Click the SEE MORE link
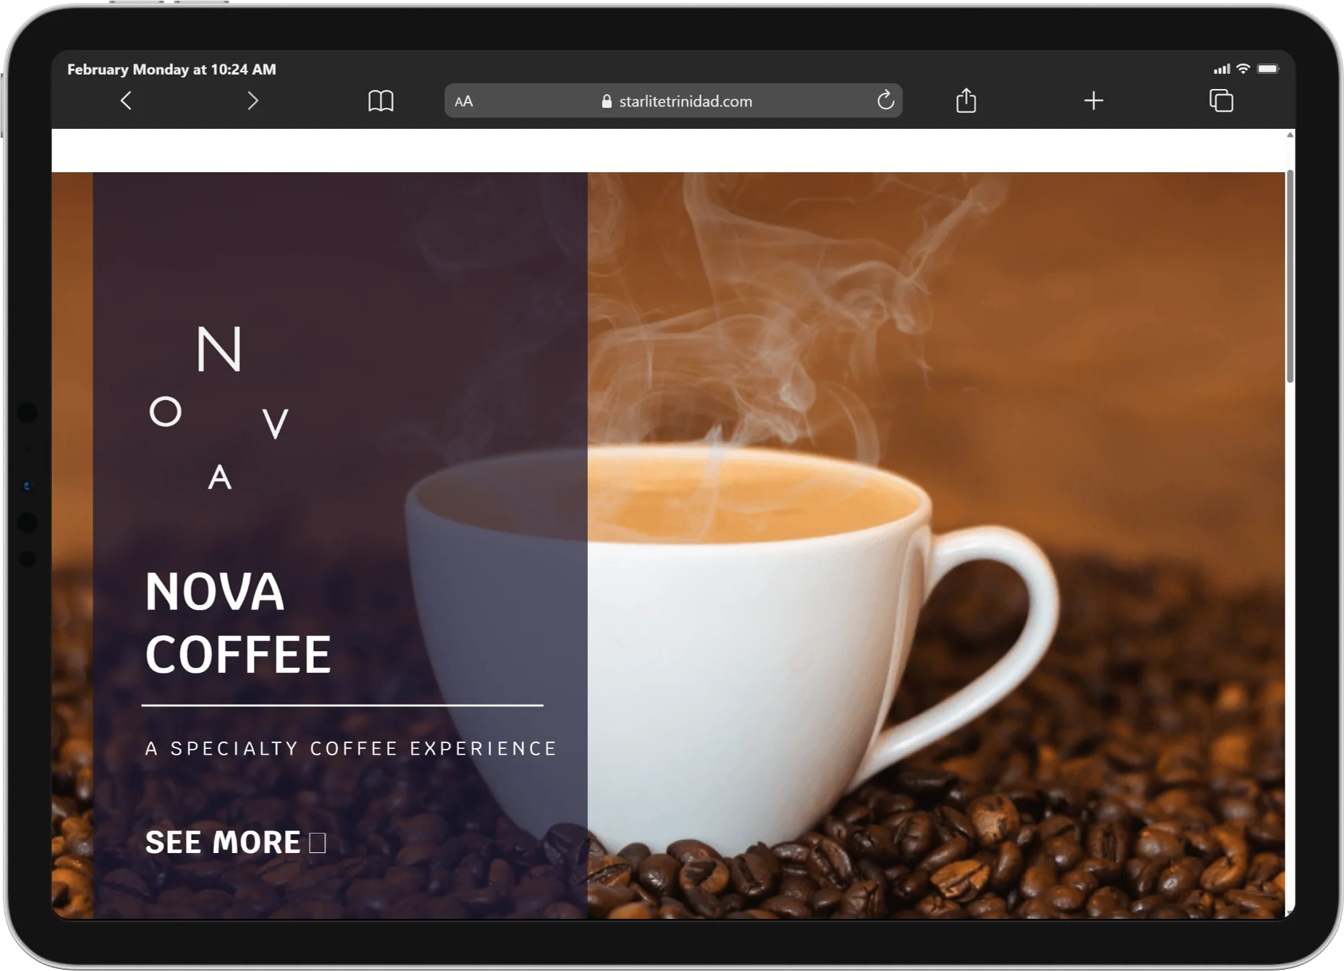Image resolution: width=1344 pixels, height=971 pixels. pyautogui.click(x=235, y=842)
